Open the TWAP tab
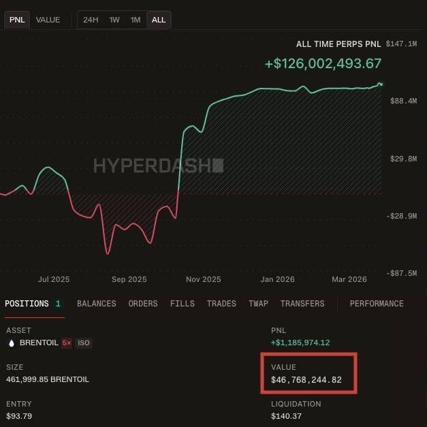This screenshot has width=427, height=427. pyautogui.click(x=258, y=304)
